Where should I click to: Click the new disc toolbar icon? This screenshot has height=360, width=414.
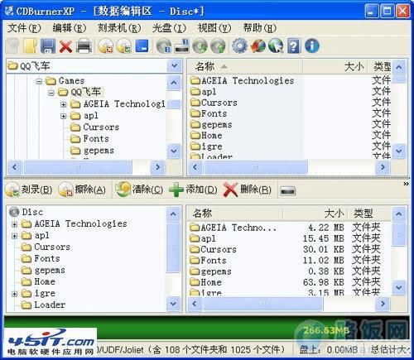point(12,46)
